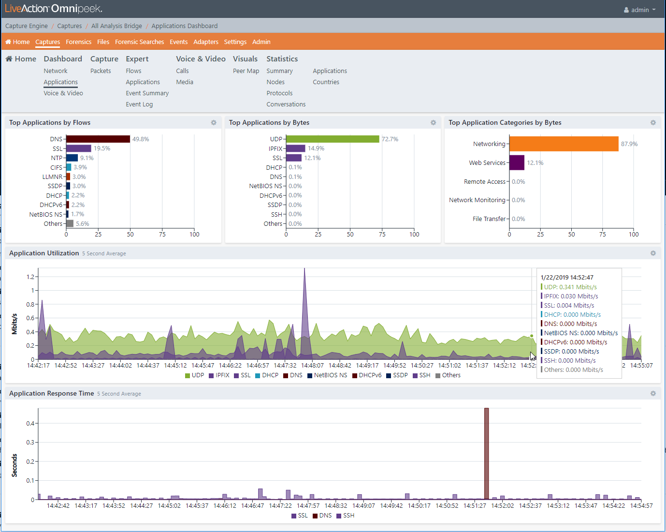
Task: Open Application Utilization panel settings gear
Action: (x=653, y=253)
